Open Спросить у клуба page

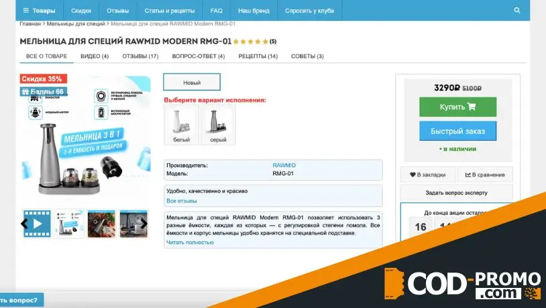pyautogui.click(x=309, y=11)
